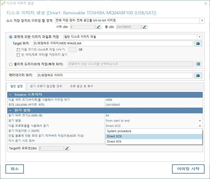Collapse the 읽기 설정 section

click(x=10, y=110)
